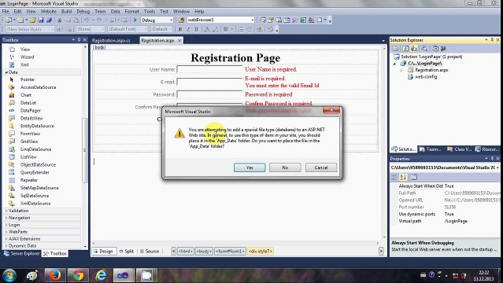This screenshot has width=503, height=283.
Task: Open Google Chrome from the taskbar
Action: pyautogui.click(x=78, y=275)
